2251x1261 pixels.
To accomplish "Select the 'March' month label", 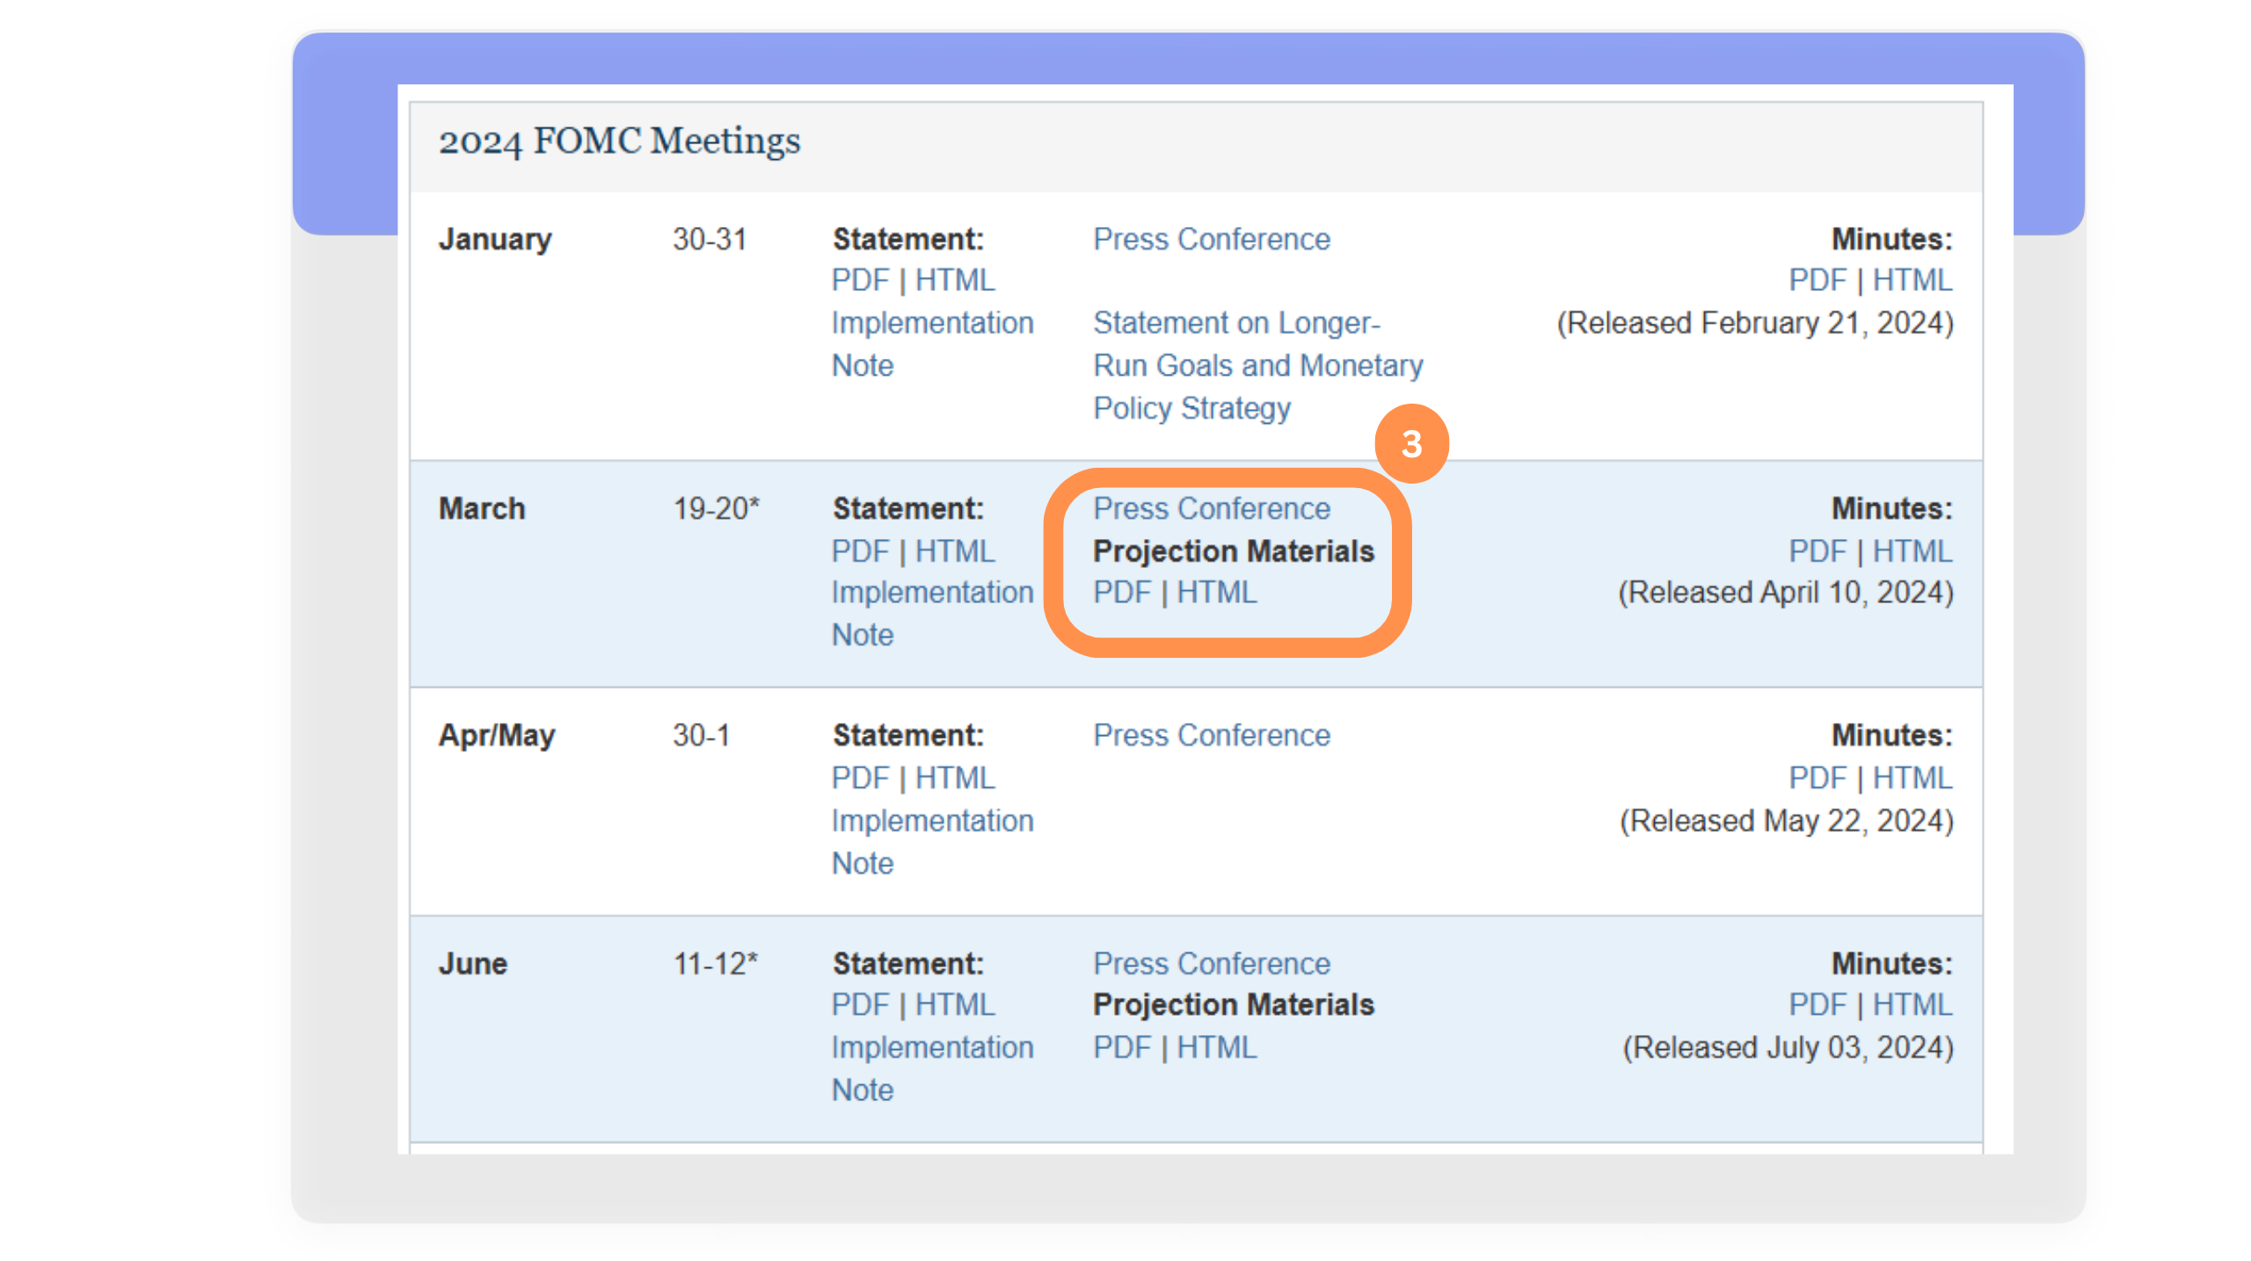I will point(482,509).
